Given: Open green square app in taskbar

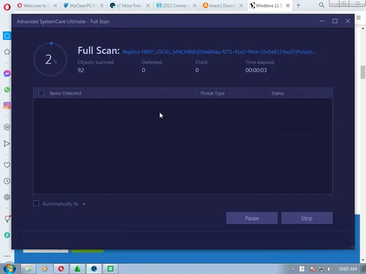Looking at the screenshot, I should click(x=110, y=269).
